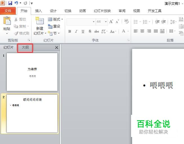184x144 pixels.
Task: Open the 视图 ribbon tab
Action: [137, 11]
